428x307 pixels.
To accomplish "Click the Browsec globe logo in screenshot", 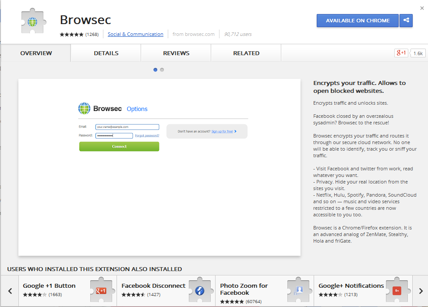I will (x=84, y=108).
